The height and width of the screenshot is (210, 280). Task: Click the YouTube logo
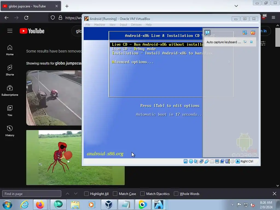(x=32, y=31)
